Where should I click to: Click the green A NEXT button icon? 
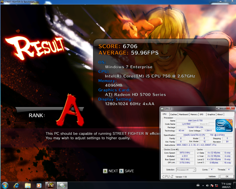105,171
